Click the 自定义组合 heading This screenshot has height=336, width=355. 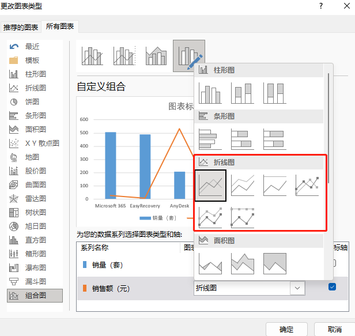click(101, 86)
